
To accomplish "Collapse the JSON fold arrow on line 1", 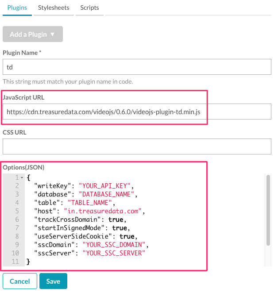I will [22, 177].
